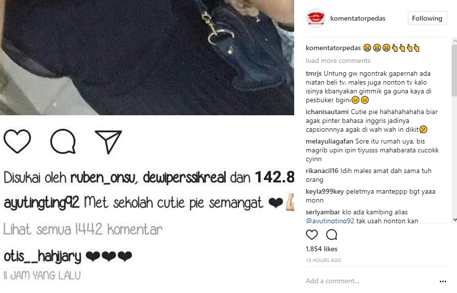Viewport: 457px width, 293px height.
Task: Open komentatorpedas lips profile picture
Action: [316, 18]
